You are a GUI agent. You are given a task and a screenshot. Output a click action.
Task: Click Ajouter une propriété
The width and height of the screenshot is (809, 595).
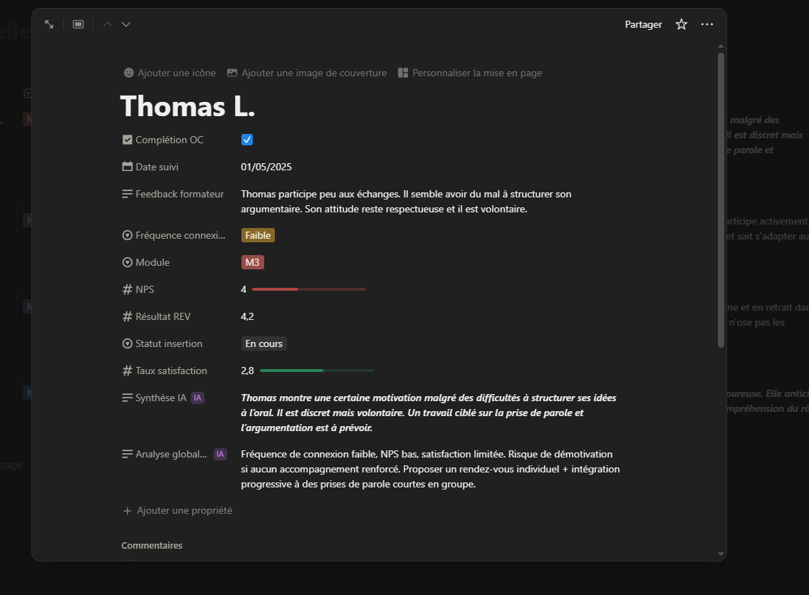coord(177,510)
